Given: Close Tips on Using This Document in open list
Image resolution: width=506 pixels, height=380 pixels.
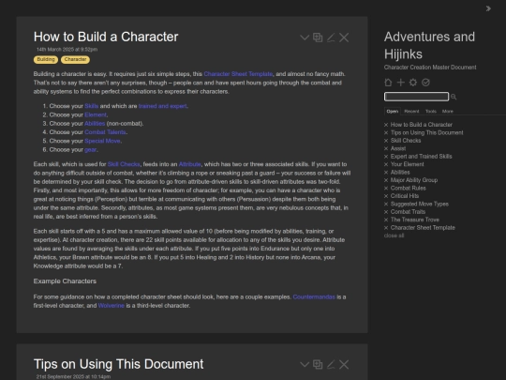Looking at the screenshot, I should click(386, 133).
